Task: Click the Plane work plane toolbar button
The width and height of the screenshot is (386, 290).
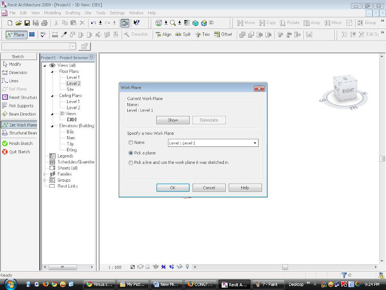Action: [x=16, y=35]
